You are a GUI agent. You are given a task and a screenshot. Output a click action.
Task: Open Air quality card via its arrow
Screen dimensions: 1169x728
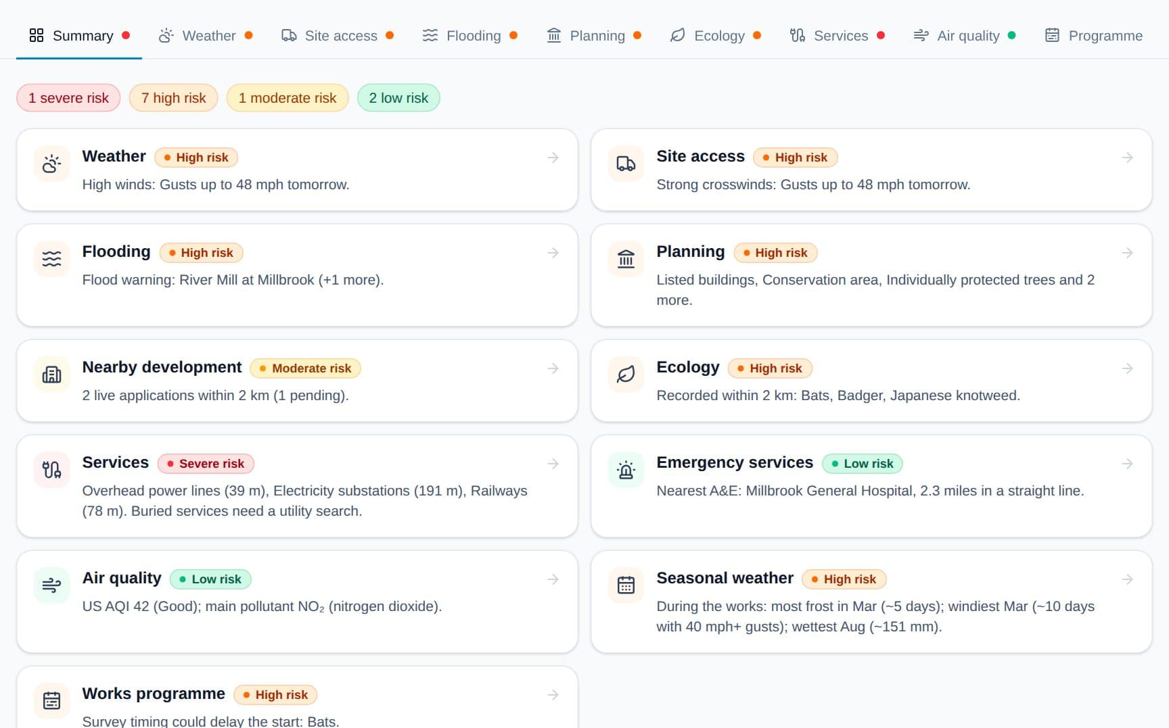[553, 579]
